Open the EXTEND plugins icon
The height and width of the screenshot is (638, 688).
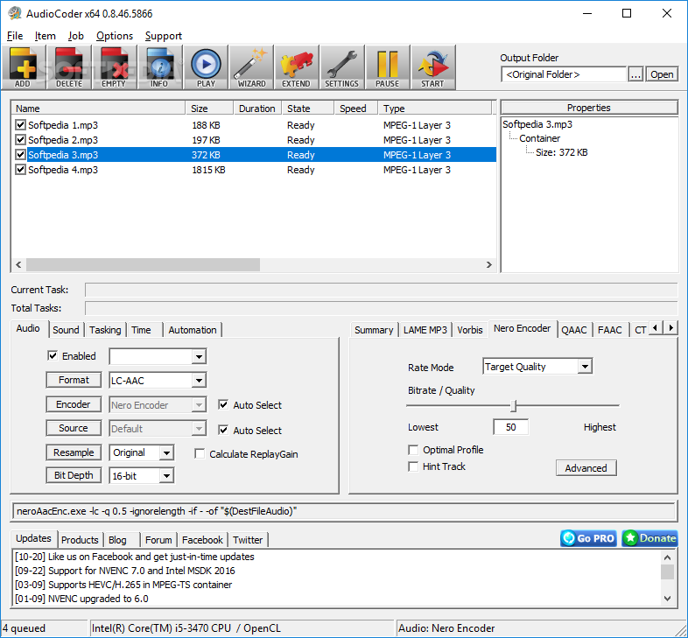(297, 67)
